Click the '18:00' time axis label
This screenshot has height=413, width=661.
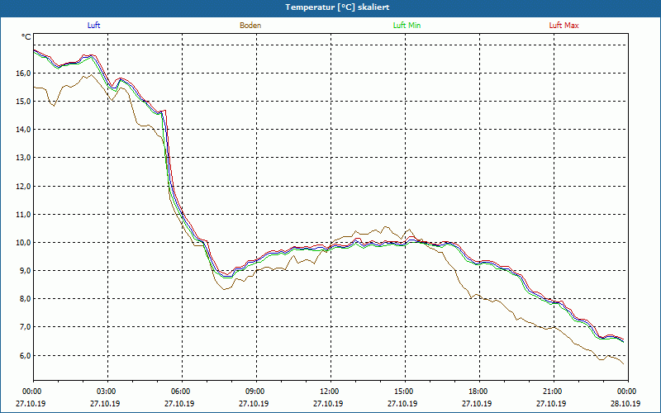tap(478, 392)
